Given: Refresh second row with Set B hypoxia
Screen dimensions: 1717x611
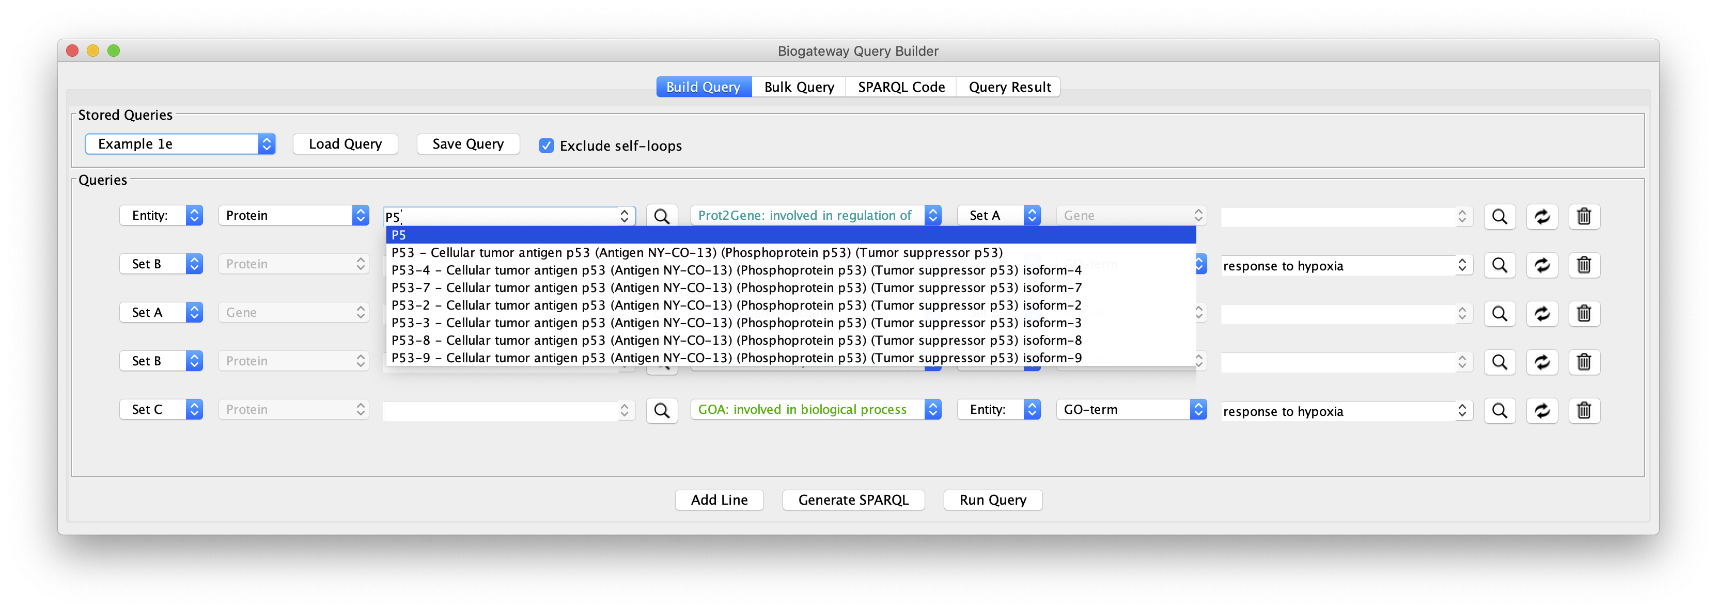Looking at the screenshot, I should click(x=1542, y=265).
